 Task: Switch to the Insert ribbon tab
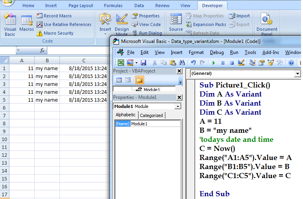click(51, 6)
